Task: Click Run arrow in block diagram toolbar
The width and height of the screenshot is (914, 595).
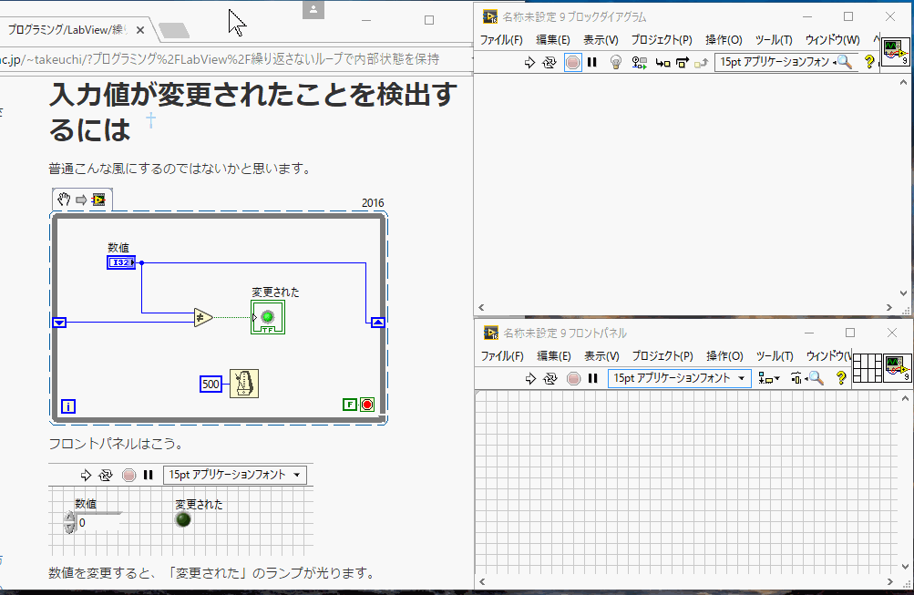Action: tap(529, 62)
